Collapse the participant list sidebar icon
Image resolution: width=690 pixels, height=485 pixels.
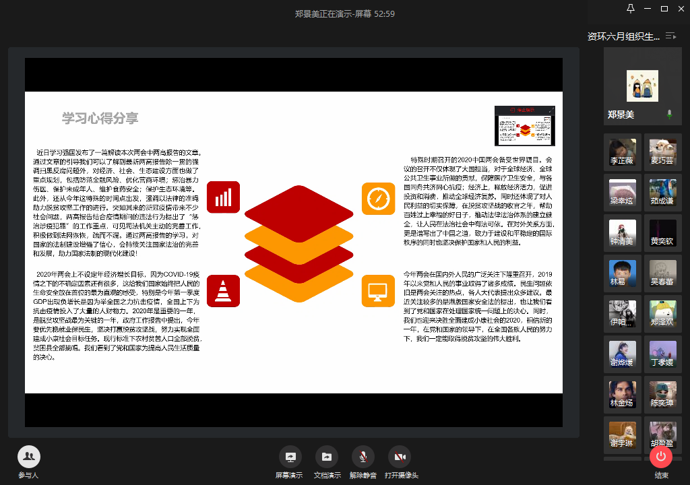[x=670, y=36]
